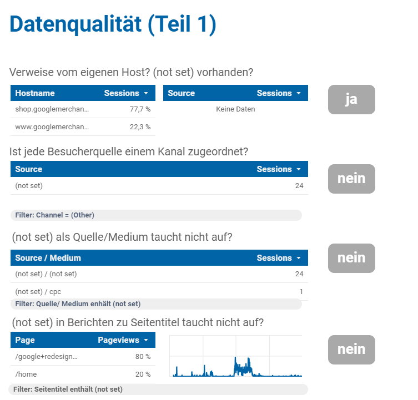Select the www.googlemerchan… hostname row
This screenshot has width=418, height=400.
point(83,127)
